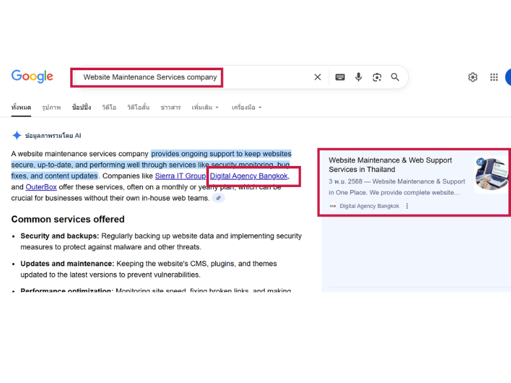Click the Google logo

point(32,77)
